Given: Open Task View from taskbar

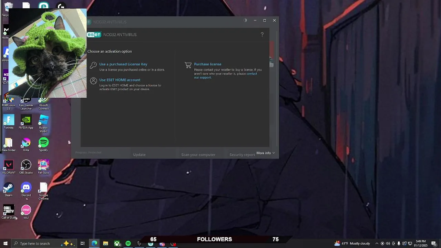Looking at the screenshot, I should coord(83,244).
